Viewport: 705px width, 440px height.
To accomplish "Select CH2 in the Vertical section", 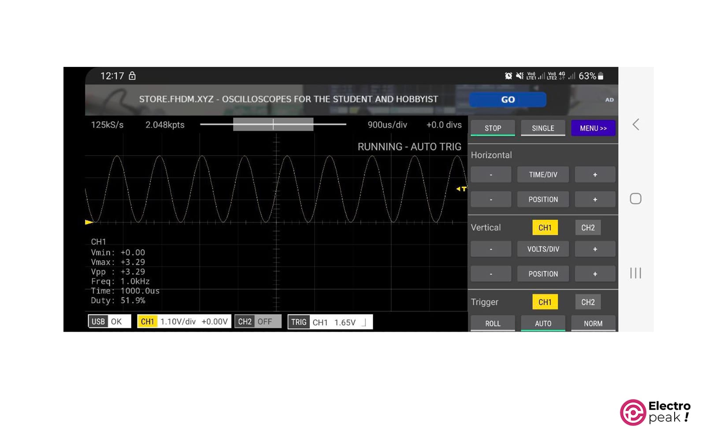I will [x=588, y=227].
